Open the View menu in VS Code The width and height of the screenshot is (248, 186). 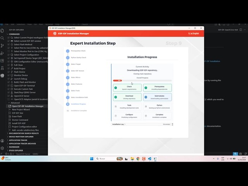29,24
